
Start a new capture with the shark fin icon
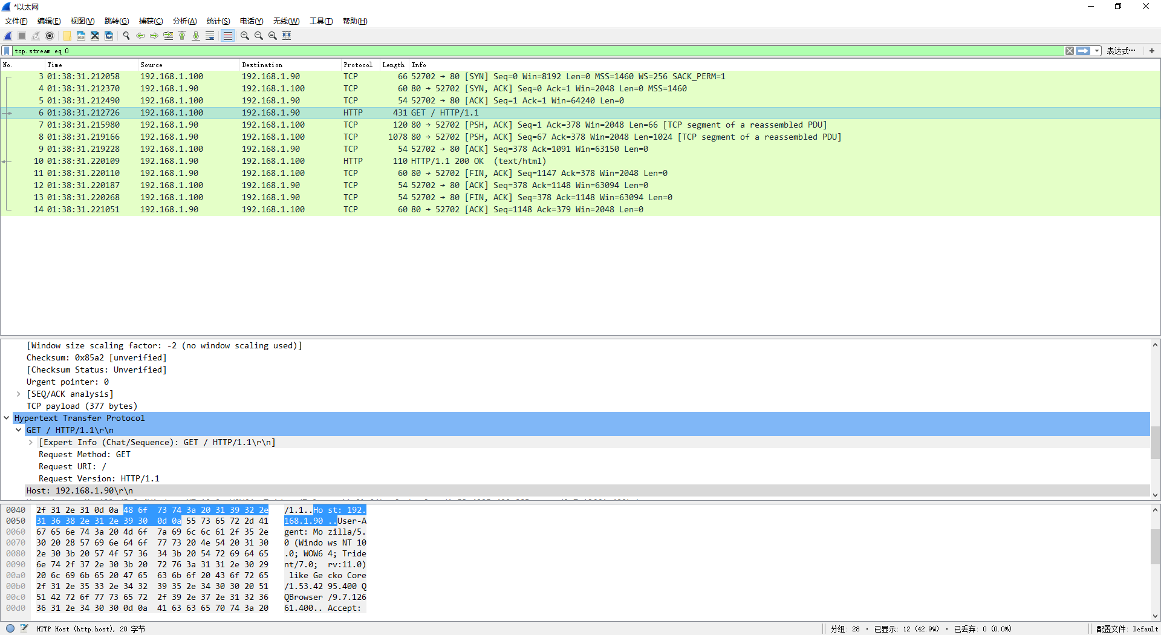pos(7,36)
